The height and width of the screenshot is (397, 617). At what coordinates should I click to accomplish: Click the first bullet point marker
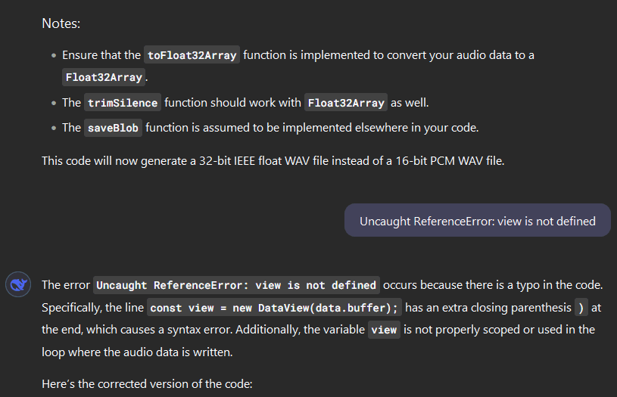(54, 55)
